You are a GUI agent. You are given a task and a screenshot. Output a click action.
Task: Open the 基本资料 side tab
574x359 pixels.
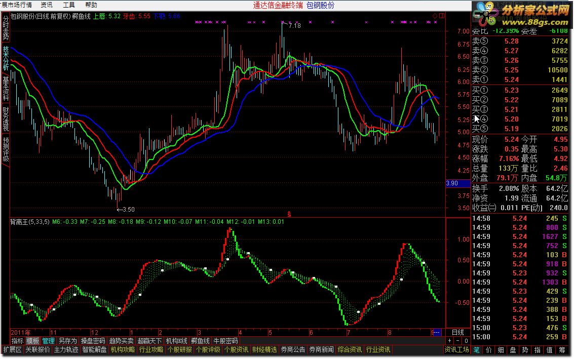pos(6,89)
